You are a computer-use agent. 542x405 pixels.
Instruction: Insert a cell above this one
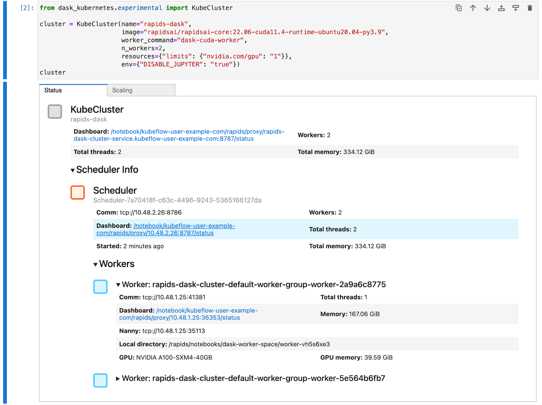(x=501, y=8)
